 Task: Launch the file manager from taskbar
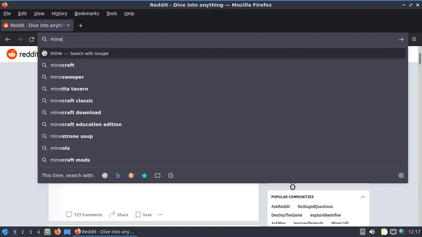click(47, 232)
